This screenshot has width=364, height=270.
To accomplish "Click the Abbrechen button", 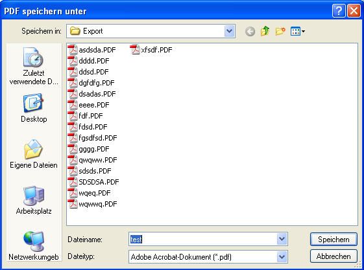I will pos(334,256).
